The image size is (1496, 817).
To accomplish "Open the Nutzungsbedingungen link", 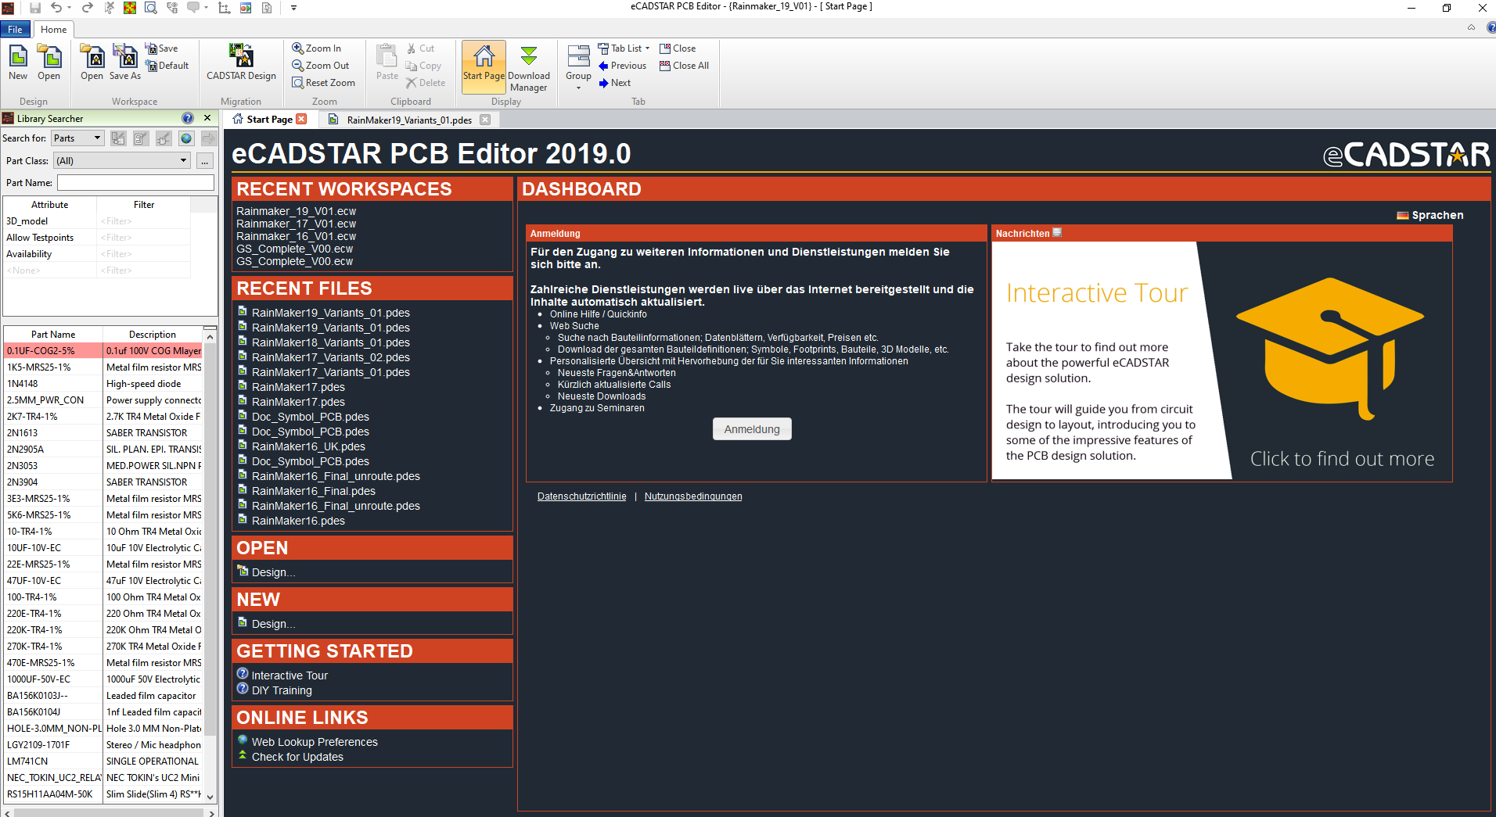I will point(693,496).
